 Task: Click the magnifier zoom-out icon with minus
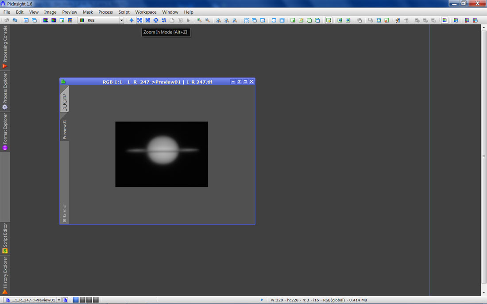point(208,20)
